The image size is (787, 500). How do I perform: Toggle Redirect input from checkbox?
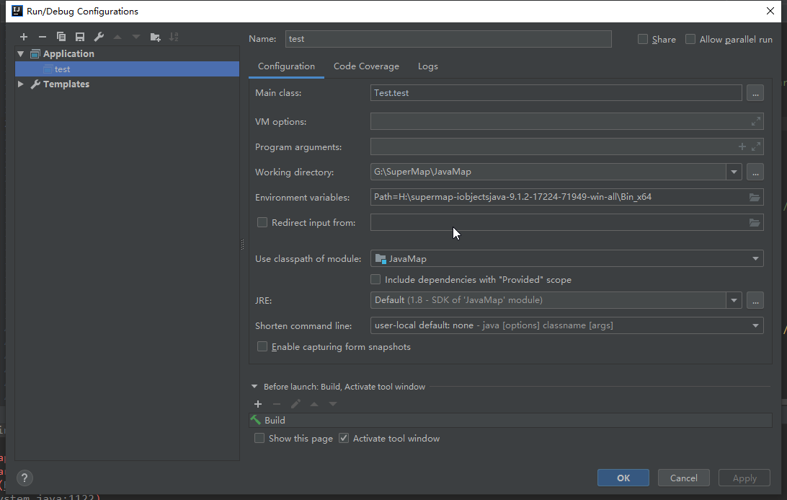262,222
